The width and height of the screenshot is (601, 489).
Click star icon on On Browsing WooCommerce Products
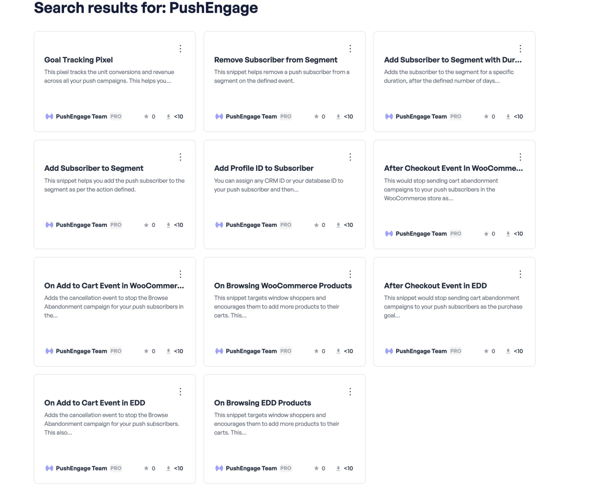coord(316,351)
